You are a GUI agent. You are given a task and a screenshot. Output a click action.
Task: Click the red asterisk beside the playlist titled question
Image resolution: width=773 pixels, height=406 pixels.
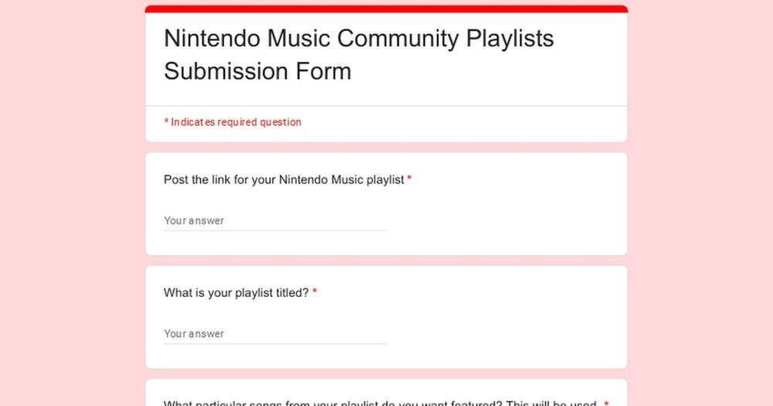[x=315, y=292]
